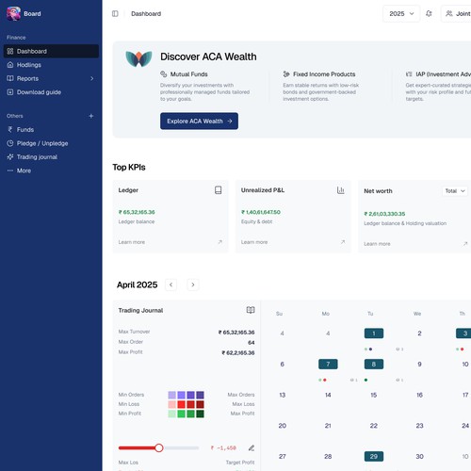Image resolution: width=471 pixels, height=471 pixels.
Task: Click the Fixed Income Products icon
Action: (x=286, y=74)
